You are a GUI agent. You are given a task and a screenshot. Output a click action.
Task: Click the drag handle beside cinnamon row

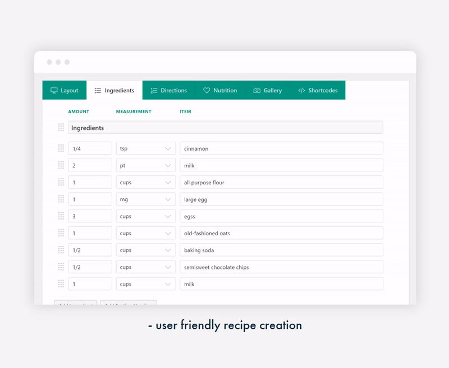[61, 148]
